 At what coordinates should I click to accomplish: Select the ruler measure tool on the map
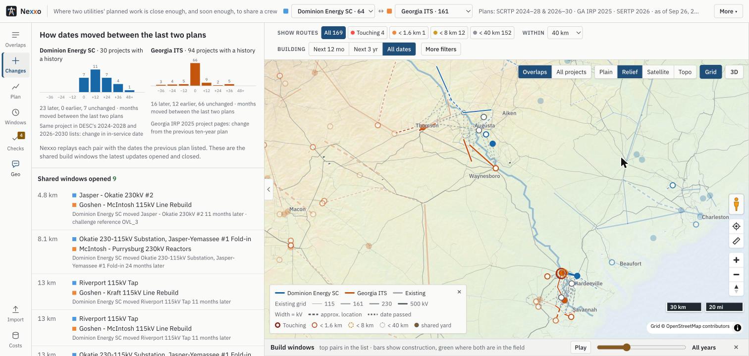736,241
